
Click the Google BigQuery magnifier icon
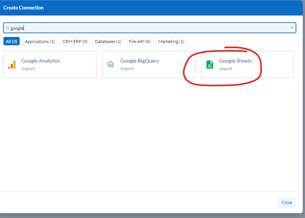click(x=111, y=64)
